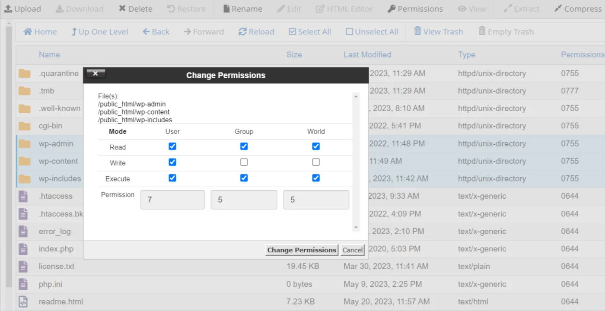Toggle User Read permission checkbox

(x=172, y=146)
